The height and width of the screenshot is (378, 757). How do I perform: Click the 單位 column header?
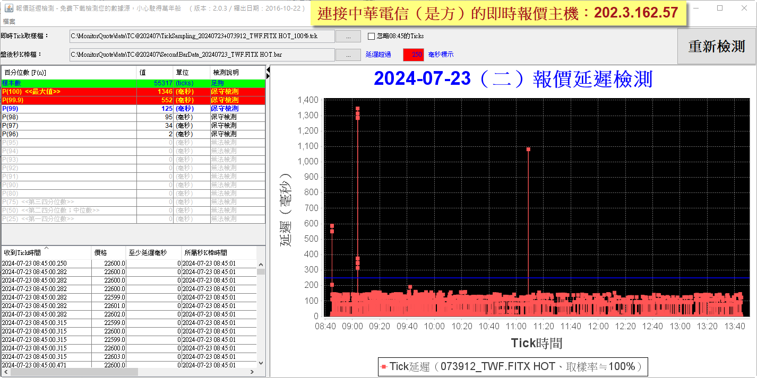coord(192,73)
